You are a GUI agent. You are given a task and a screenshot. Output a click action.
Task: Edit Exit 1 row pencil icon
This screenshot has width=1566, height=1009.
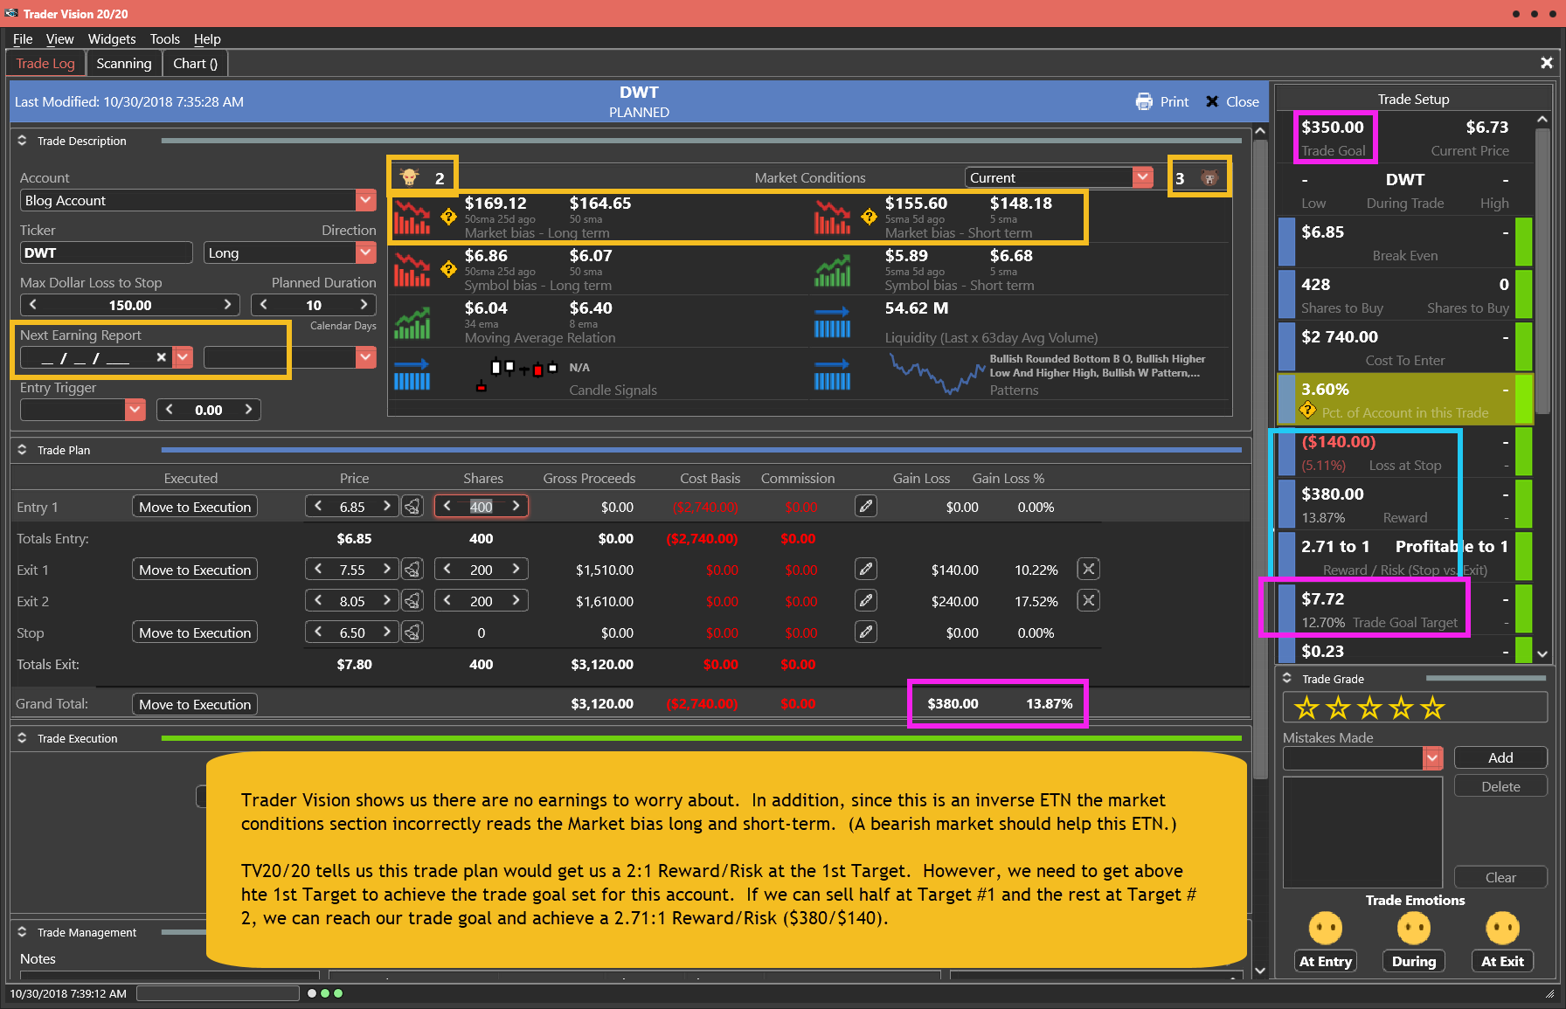point(866,569)
